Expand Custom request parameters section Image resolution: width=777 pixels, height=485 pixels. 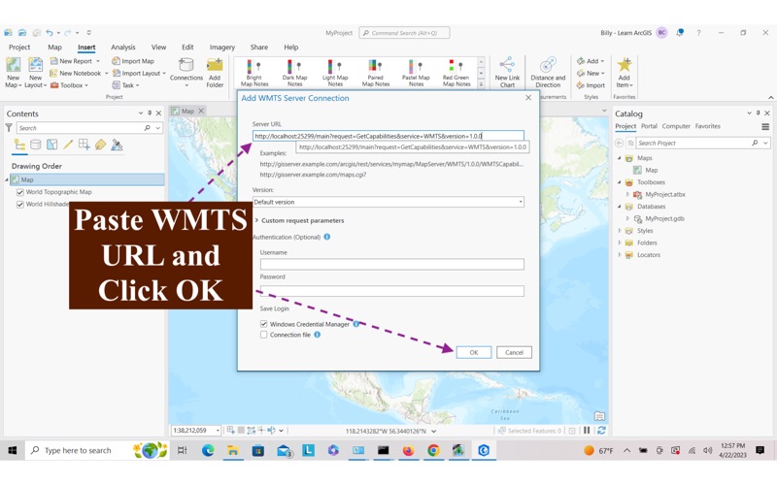coord(256,220)
